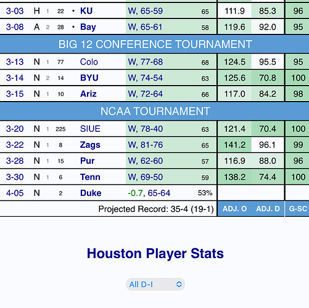Open the Colo team link
Screen dimensions: 309x308
pos(89,62)
